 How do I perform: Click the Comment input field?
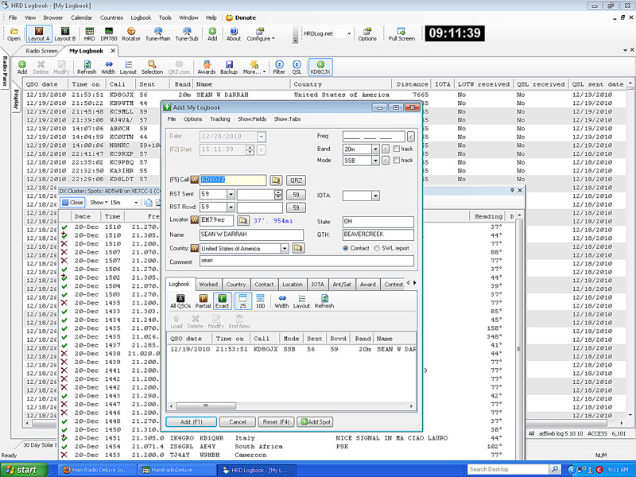(x=307, y=261)
